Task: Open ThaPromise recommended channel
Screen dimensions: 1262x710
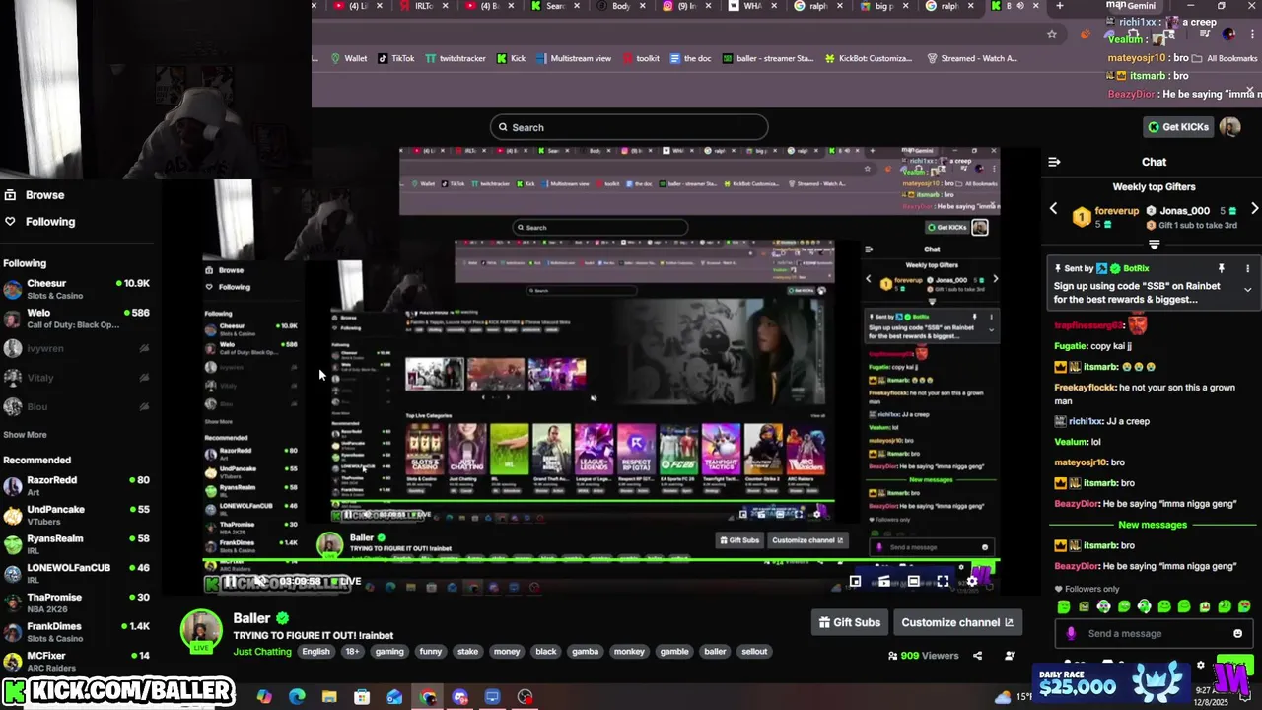Action: pos(77,603)
